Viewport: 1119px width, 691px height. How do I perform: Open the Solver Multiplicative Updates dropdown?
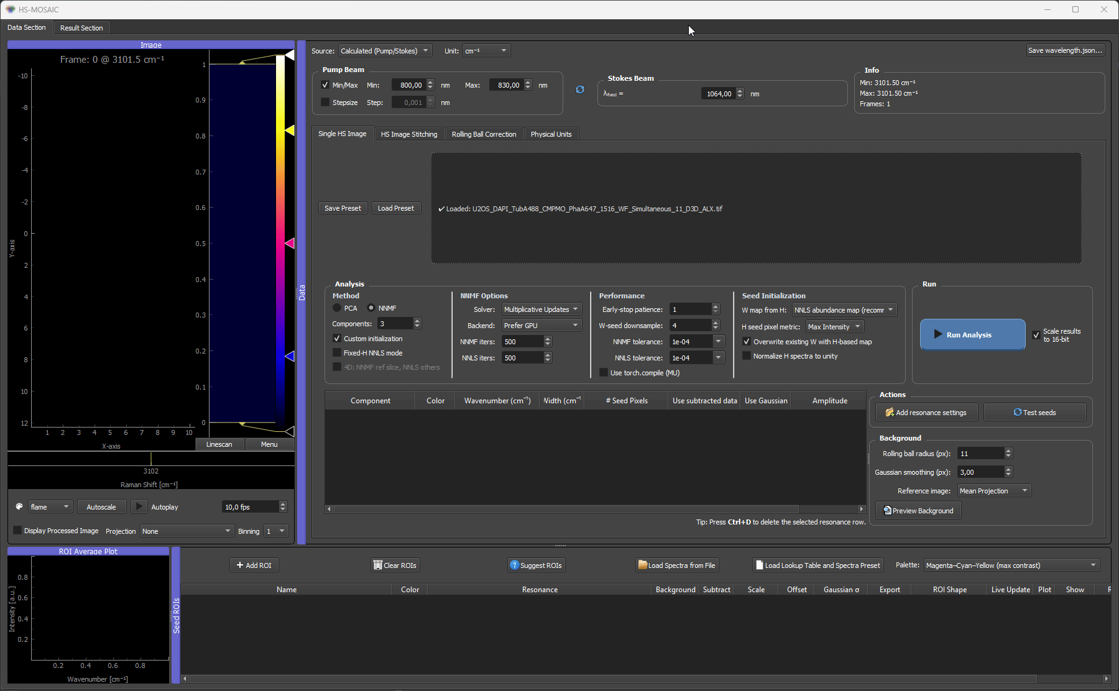click(541, 309)
